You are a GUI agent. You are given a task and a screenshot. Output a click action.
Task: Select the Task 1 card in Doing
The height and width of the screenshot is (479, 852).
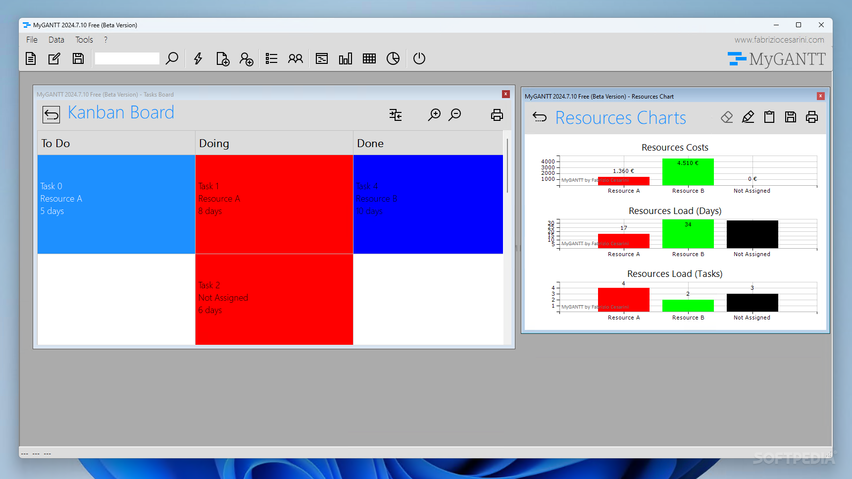coord(274,204)
